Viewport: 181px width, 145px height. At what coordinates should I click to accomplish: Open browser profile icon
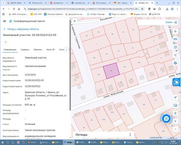[172, 9]
